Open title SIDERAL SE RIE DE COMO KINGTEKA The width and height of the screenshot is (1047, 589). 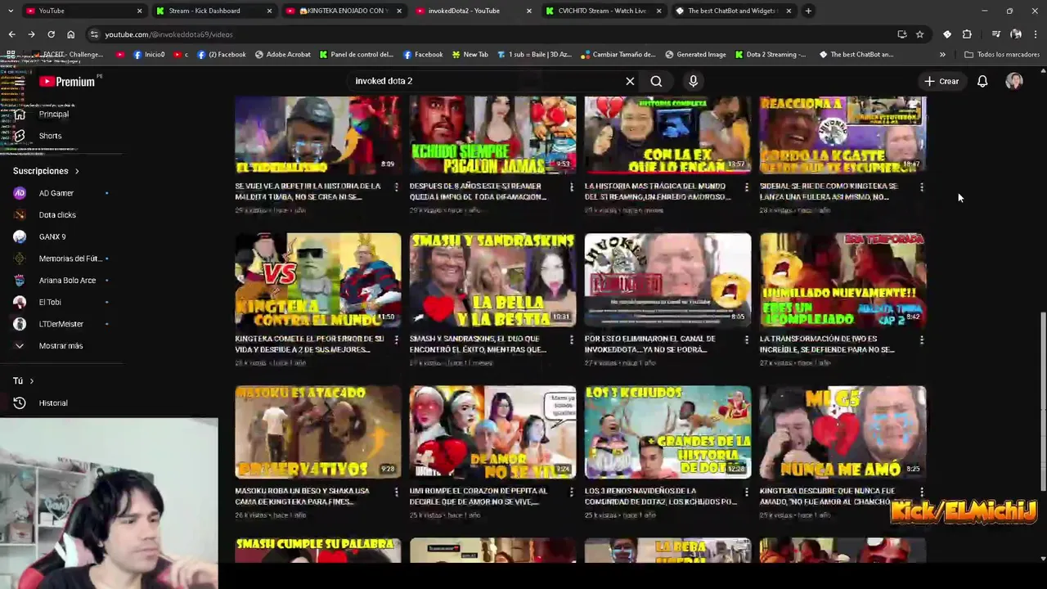[x=829, y=191]
